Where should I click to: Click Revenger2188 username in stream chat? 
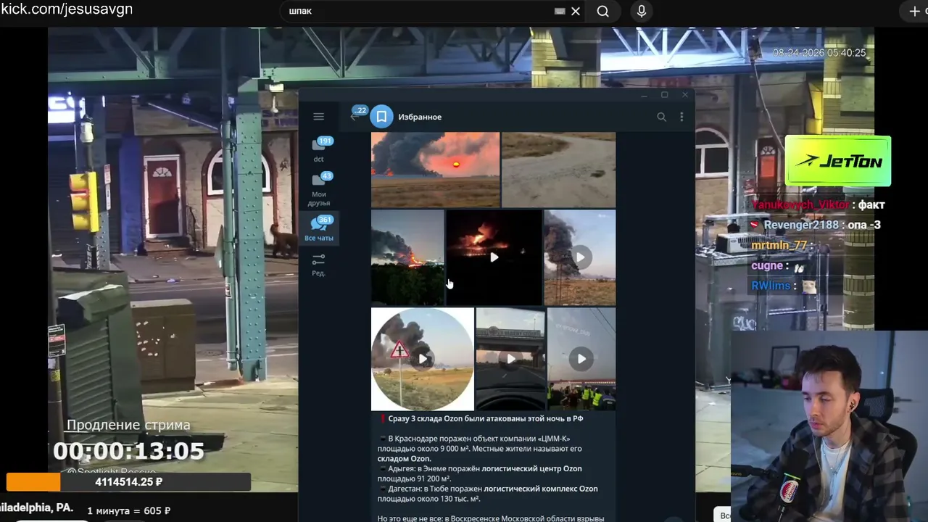point(800,225)
